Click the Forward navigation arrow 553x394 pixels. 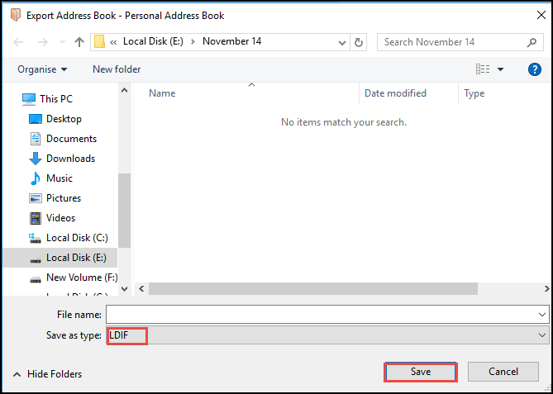pyautogui.click(x=43, y=42)
